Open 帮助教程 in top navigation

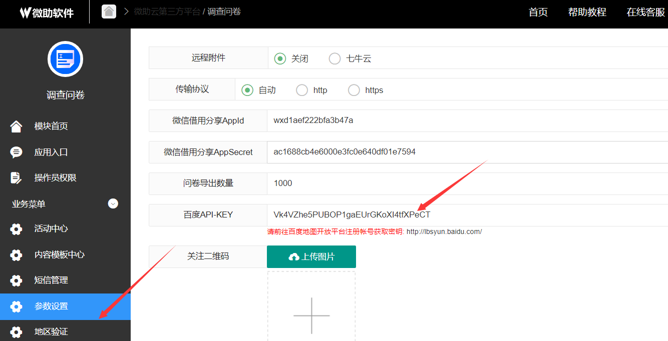(x=587, y=12)
